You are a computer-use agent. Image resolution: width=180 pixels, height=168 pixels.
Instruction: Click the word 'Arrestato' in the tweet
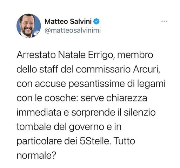[x=36, y=55]
